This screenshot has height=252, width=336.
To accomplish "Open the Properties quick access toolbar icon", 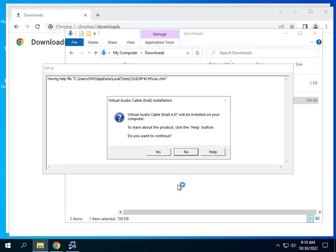I will (81, 33).
